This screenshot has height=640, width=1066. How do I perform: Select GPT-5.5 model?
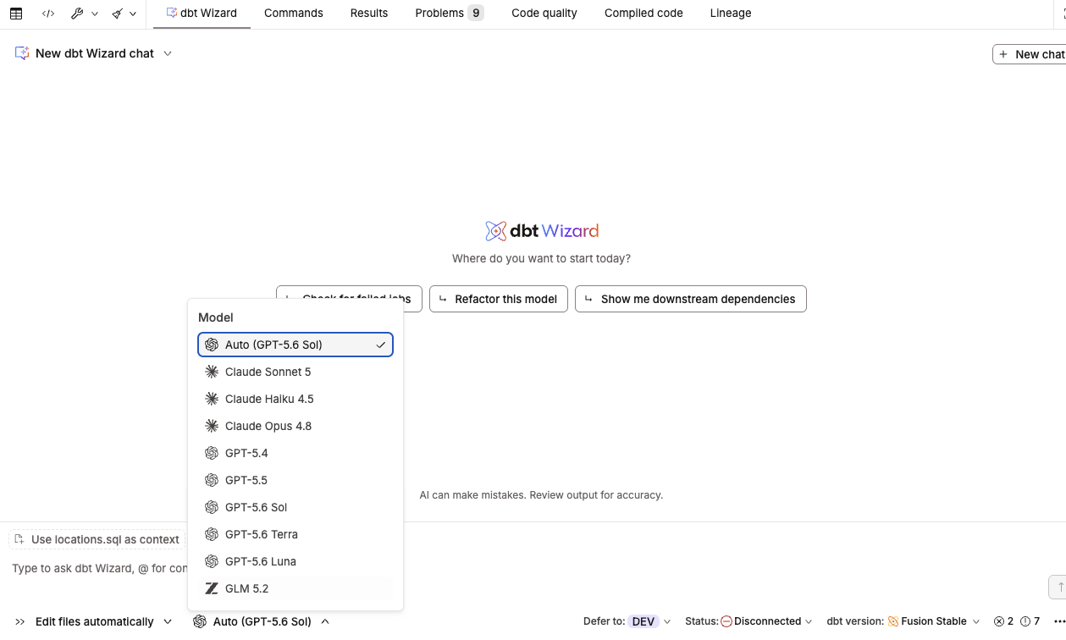295,480
